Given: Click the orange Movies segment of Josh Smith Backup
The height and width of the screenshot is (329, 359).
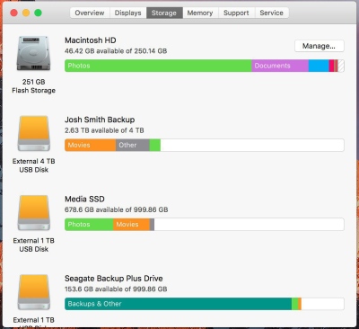Looking at the screenshot, I should click(91, 146).
